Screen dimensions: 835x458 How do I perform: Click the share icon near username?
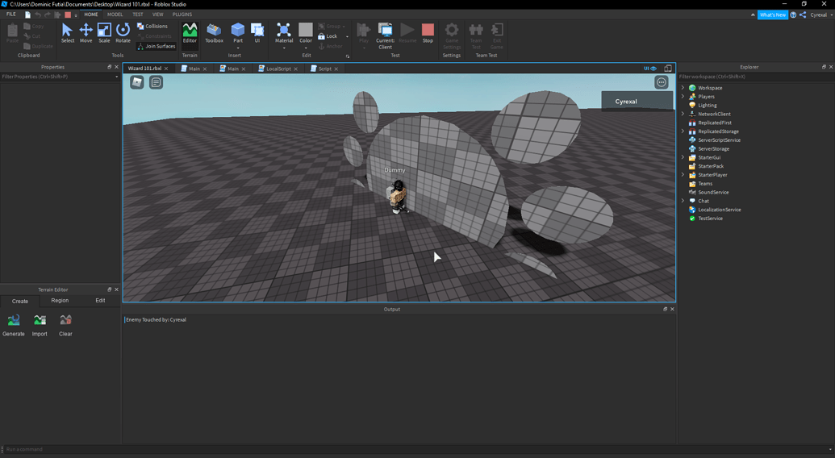803,15
